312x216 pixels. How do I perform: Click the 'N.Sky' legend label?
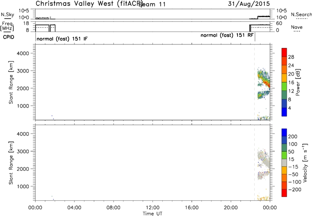point(7,14)
